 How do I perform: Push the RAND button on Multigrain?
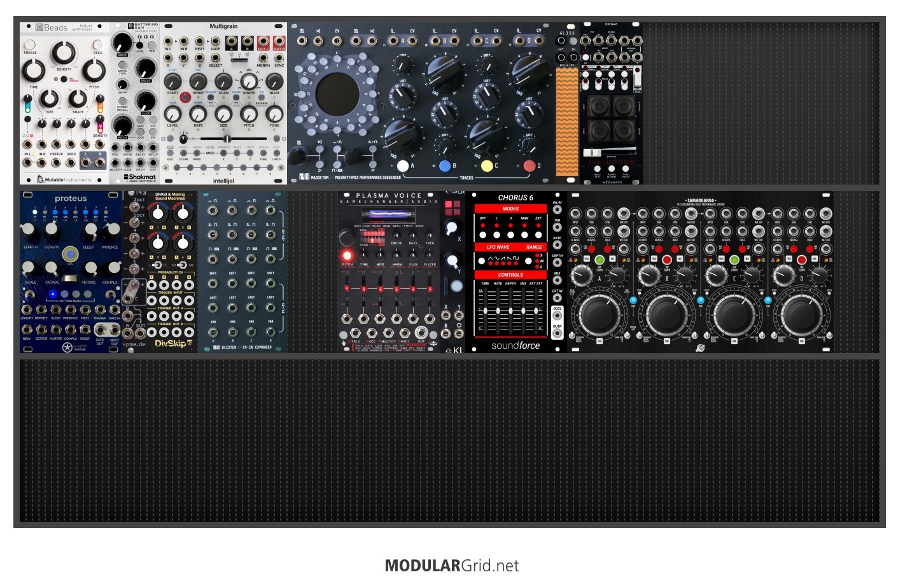coord(197,153)
